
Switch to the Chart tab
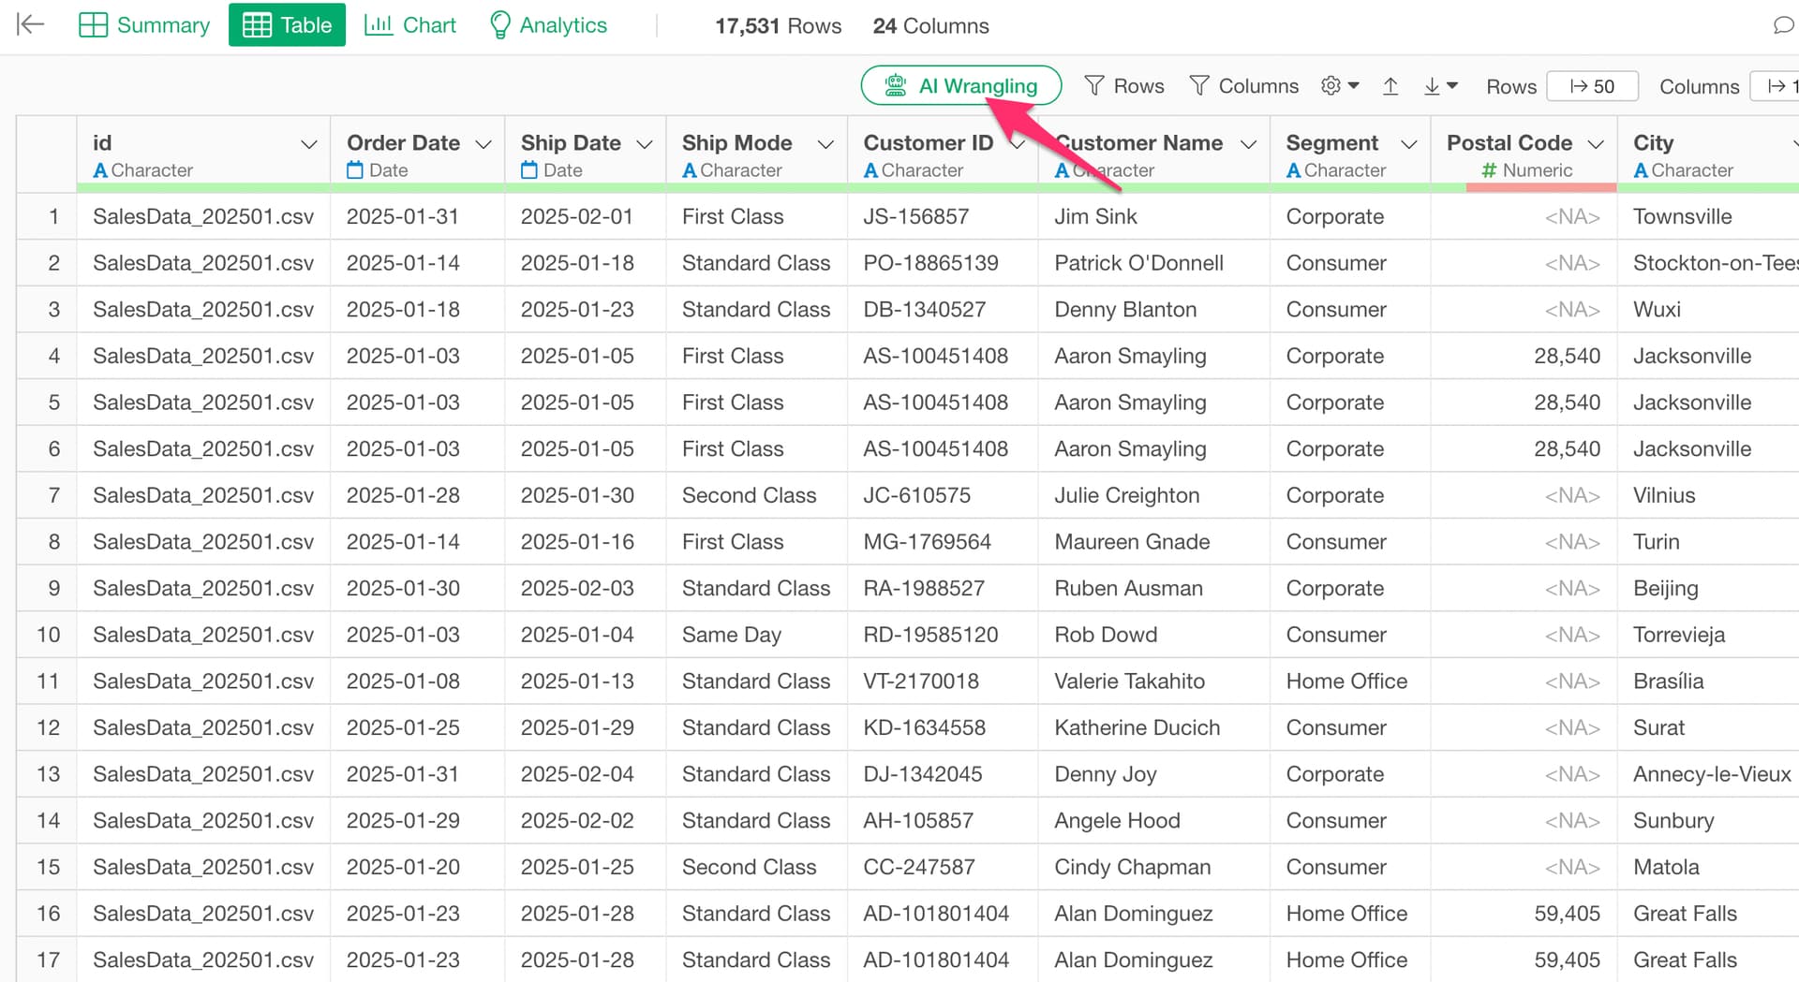pos(409,25)
